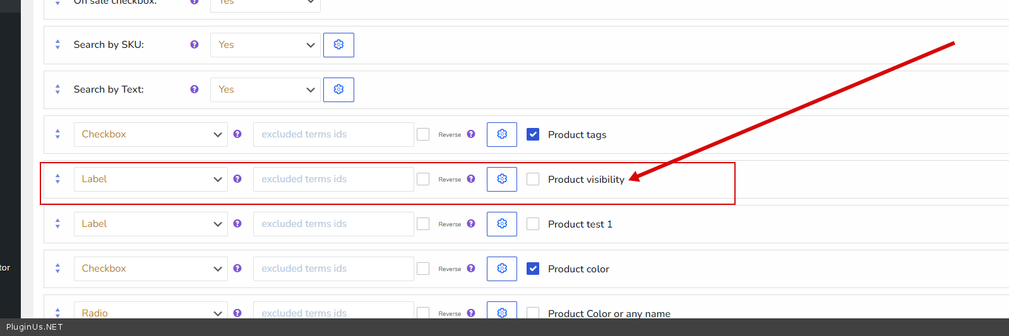Enable the Product visibility checkbox

(533, 179)
